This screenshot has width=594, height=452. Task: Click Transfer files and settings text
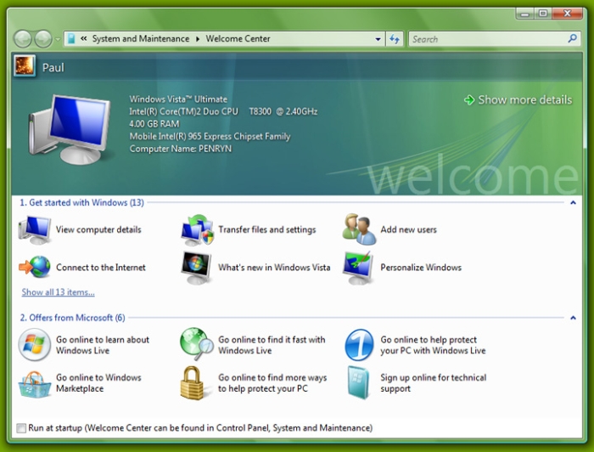[x=267, y=229]
